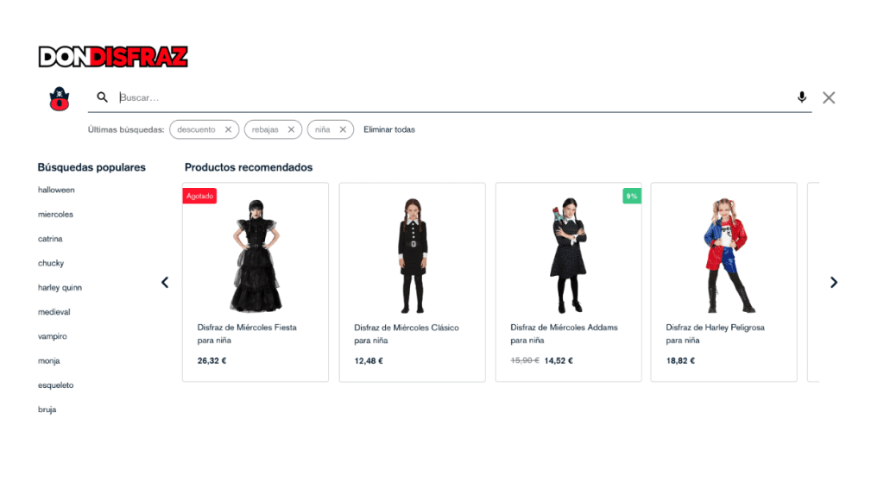Click the DonDisfraz logo
This screenshot has width=884, height=500.
click(113, 57)
